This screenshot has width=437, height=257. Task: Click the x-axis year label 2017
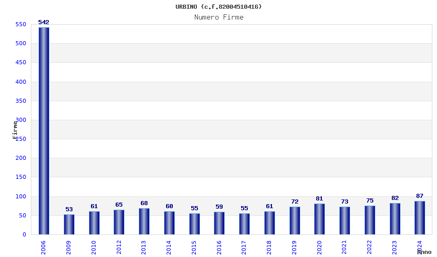click(x=244, y=248)
